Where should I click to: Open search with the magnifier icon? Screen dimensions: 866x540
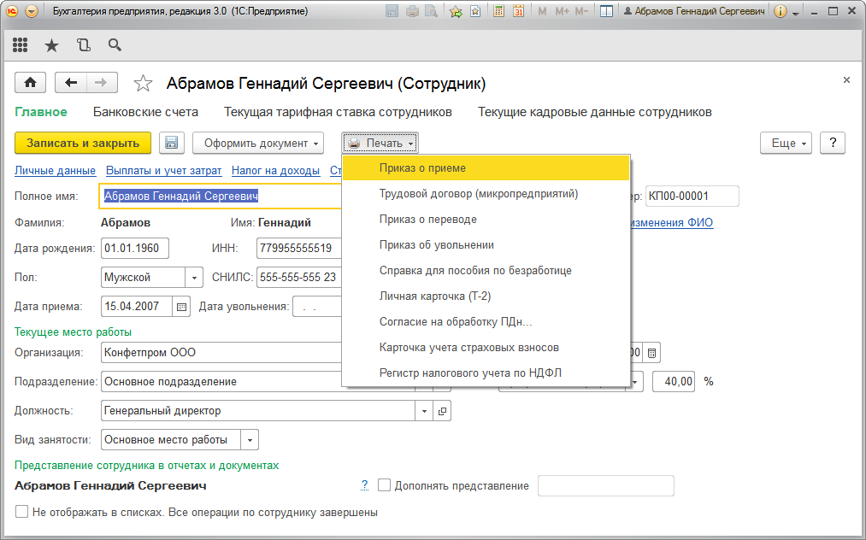[x=115, y=45]
